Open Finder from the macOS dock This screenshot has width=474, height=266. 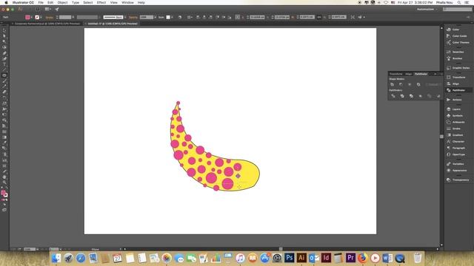point(56,258)
